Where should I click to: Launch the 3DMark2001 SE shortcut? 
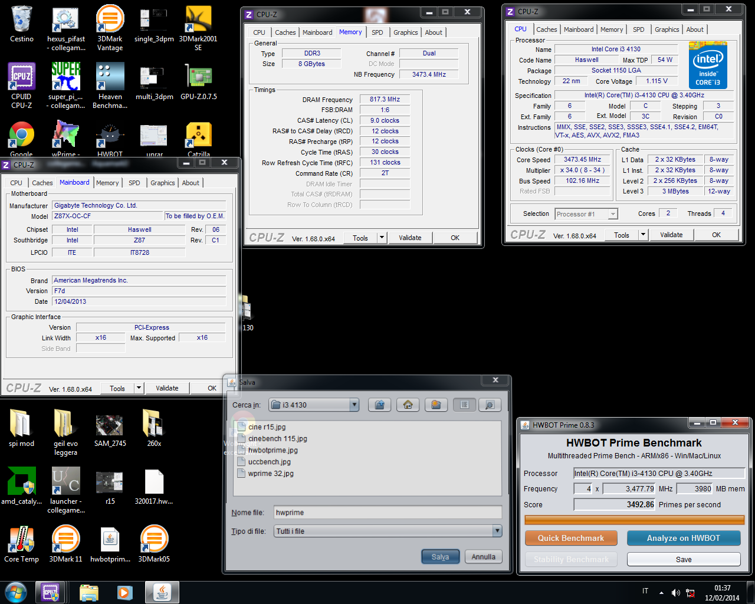(198, 28)
